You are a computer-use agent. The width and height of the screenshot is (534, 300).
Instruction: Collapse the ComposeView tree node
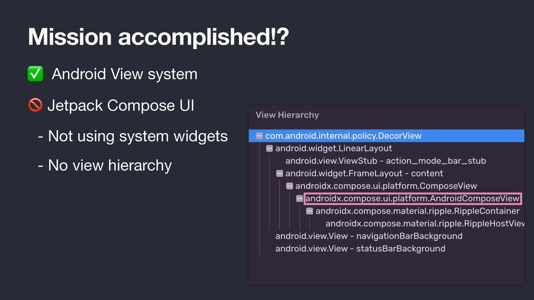[x=289, y=186]
